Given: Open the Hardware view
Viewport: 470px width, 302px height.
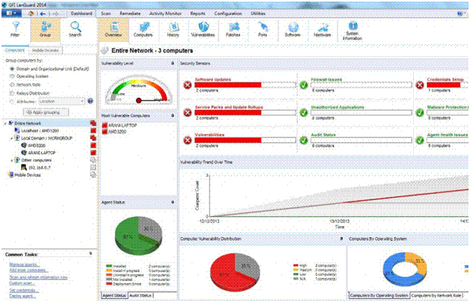Looking at the screenshot, I should [323, 29].
